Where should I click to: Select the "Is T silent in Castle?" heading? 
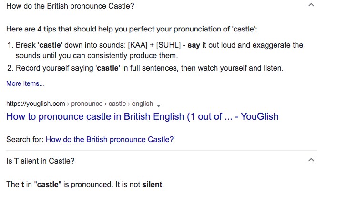pos(40,161)
